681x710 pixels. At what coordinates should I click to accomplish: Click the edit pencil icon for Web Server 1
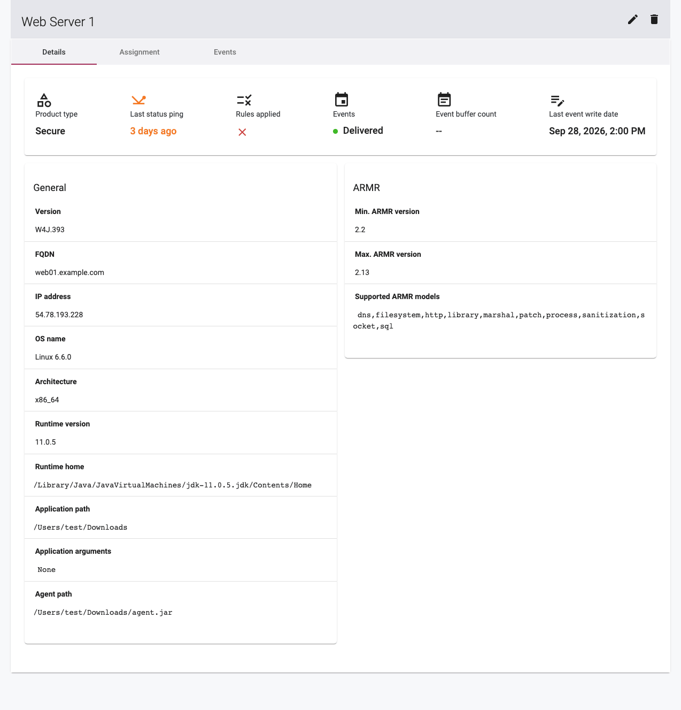click(x=633, y=20)
